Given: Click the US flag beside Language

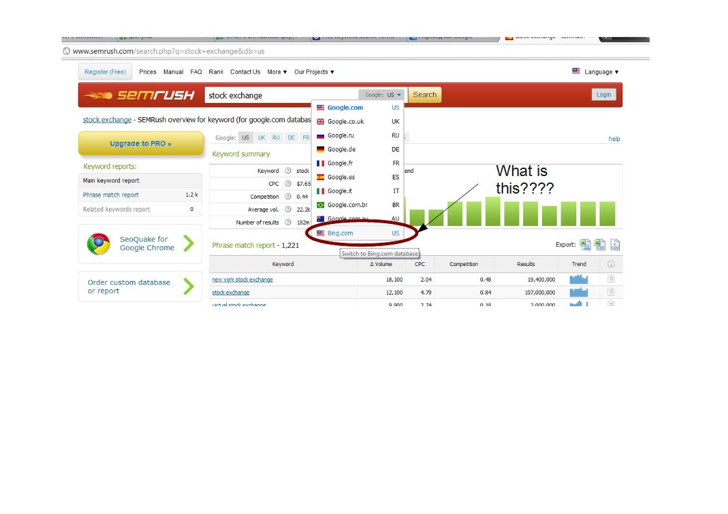Looking at the screenshot, I should (576, 71).
